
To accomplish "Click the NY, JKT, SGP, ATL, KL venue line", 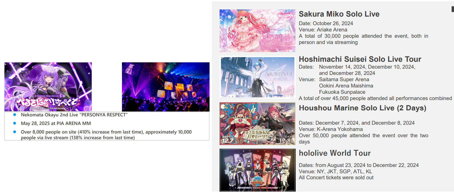I will pos(335,172).
